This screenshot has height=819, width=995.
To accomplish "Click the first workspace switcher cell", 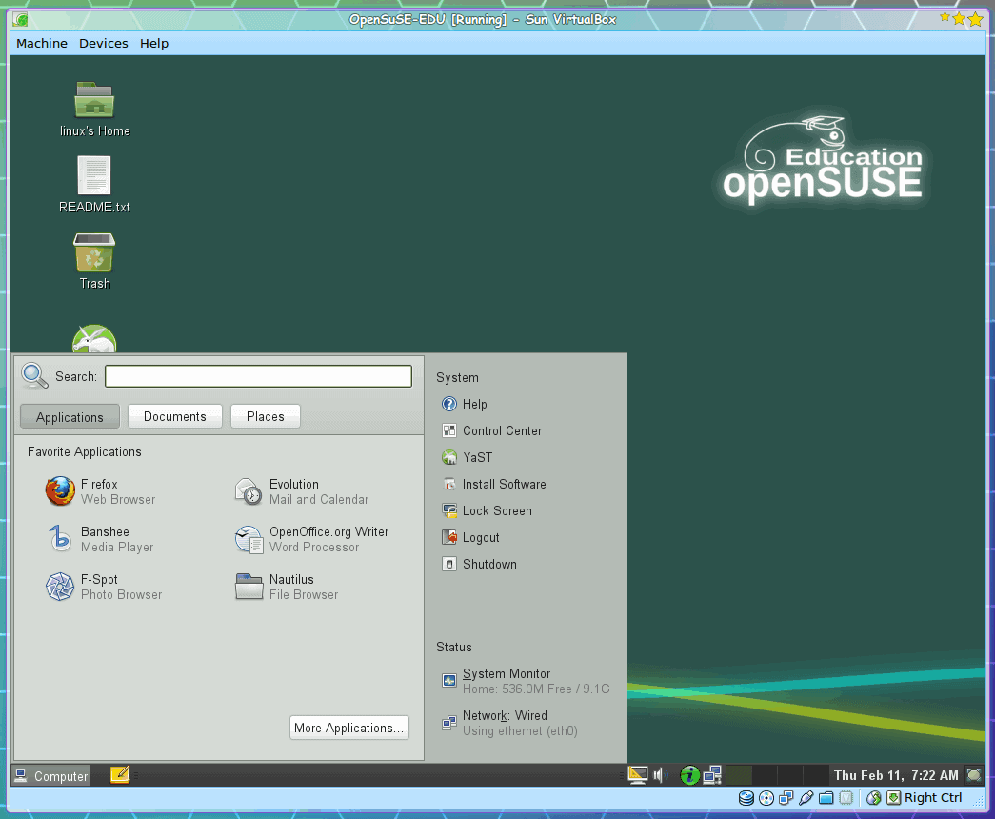I will 739,775.
